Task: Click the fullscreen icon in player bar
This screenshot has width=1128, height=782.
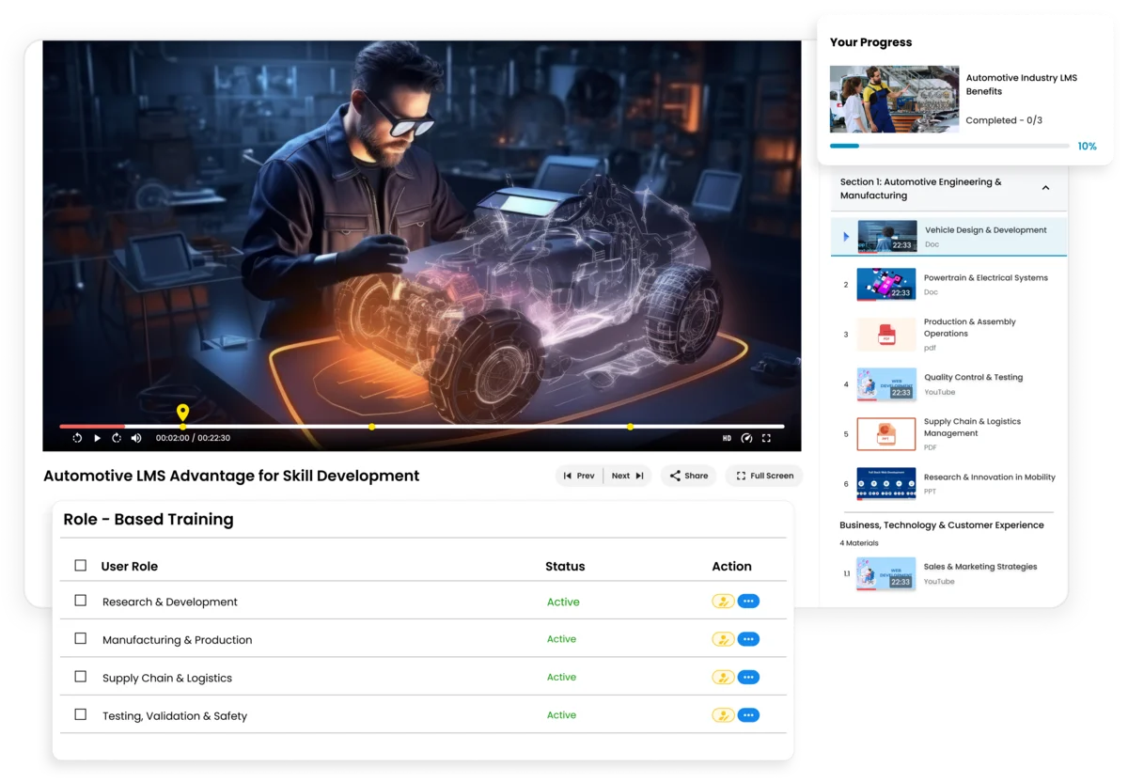Action: [766, 438]
